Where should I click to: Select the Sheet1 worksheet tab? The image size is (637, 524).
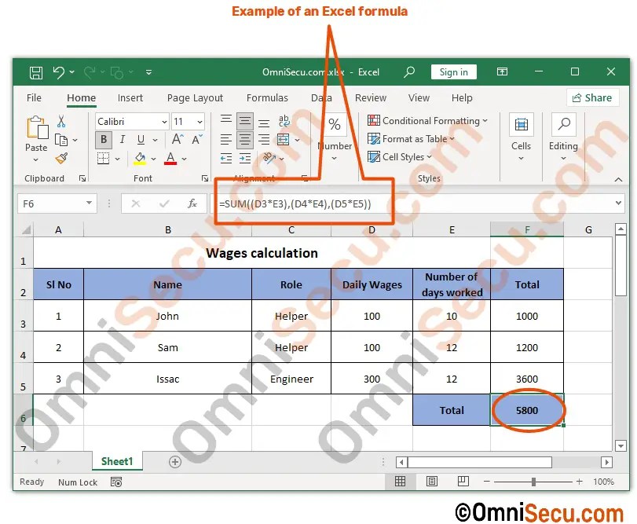pos(116,461)
